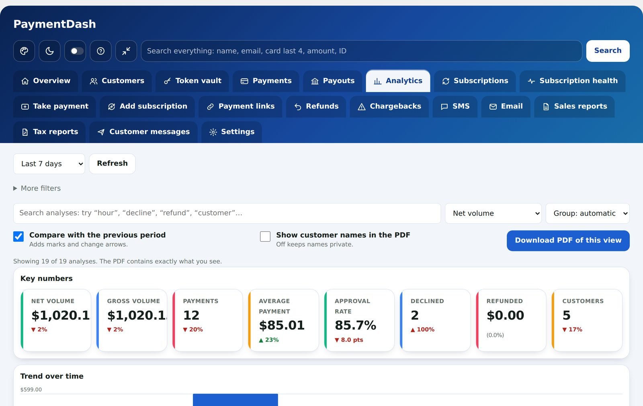
Task: Click the speech bubble icon on SMS
Action: (444, 106)
